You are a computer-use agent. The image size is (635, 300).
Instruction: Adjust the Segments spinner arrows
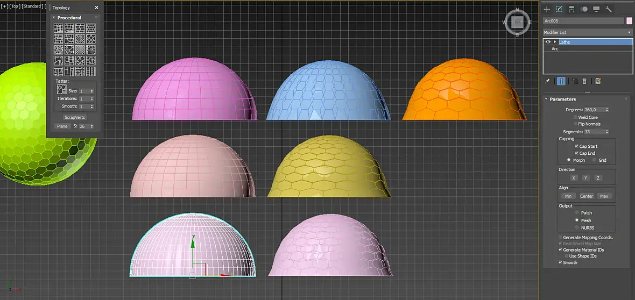[606, 132]
